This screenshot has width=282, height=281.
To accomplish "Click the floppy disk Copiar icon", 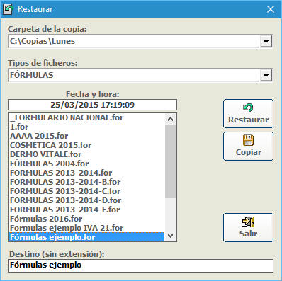I will [x=248, y=140].
